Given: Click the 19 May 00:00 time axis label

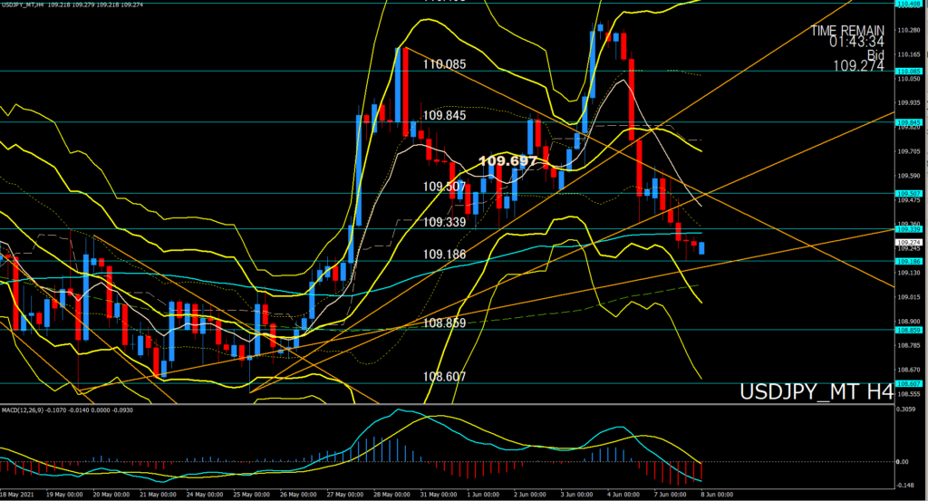Looking at the screenshot, I should coord(64,495).
